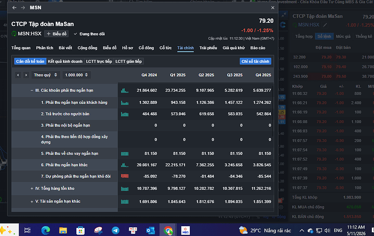Open Chỉ số tài chính ratios
Screen dimensions: 374x236
(x=255, y=61)
